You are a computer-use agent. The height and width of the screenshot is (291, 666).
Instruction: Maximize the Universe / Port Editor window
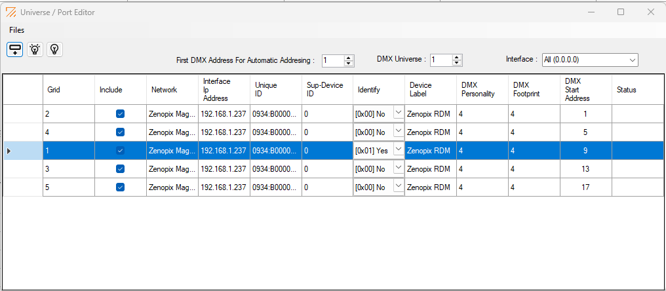click(x=621, y=12)
